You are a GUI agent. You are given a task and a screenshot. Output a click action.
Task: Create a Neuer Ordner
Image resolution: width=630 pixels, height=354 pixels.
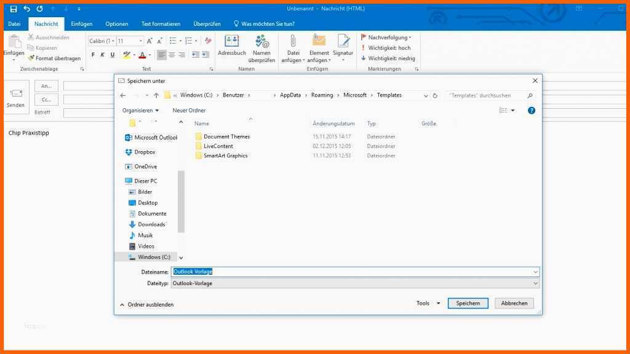189,111
